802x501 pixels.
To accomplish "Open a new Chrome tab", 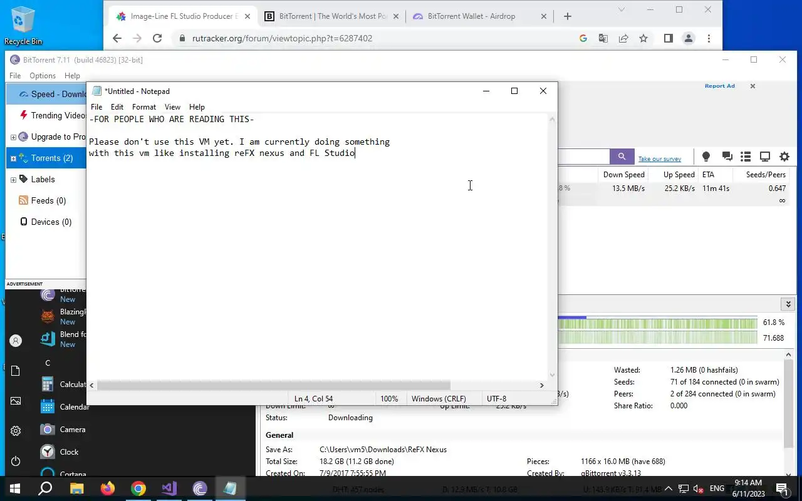I will 568,16.
